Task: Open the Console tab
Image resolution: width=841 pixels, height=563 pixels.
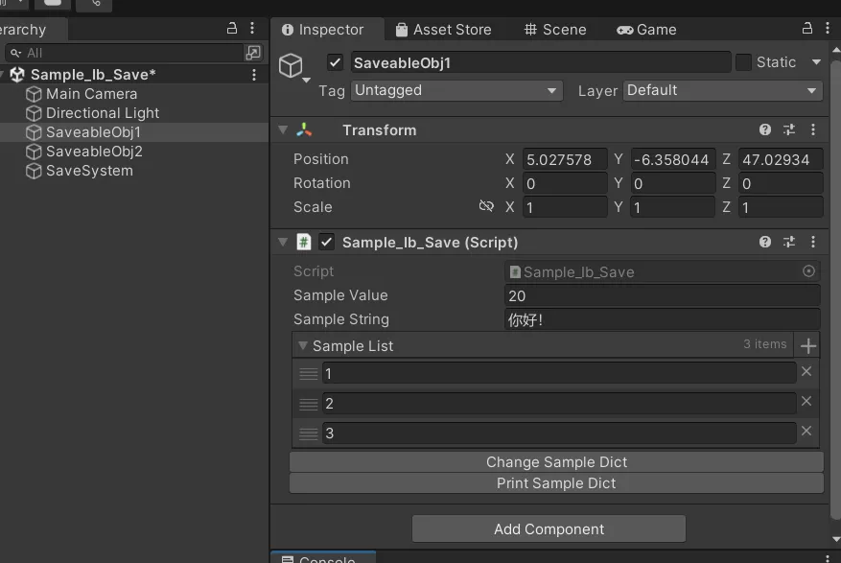Action: pos(323,559)
